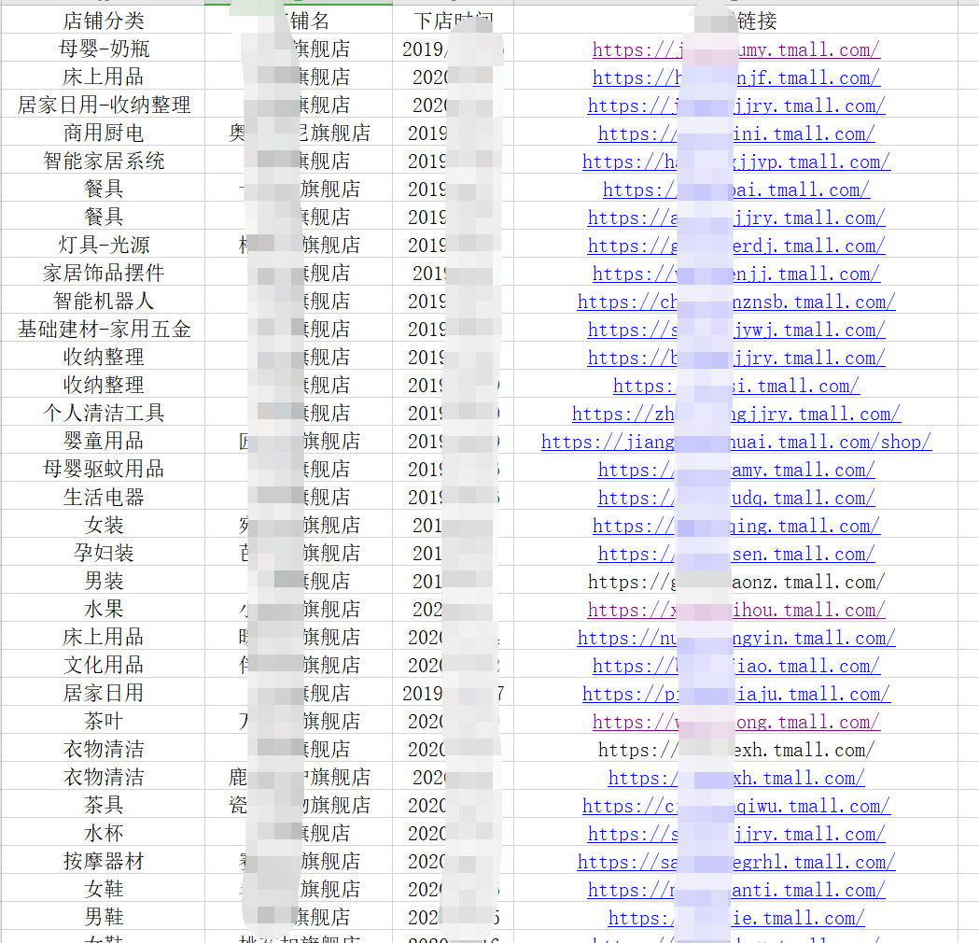This screenshot has width=979, height=943.
Task: Select the 茶叶 cell
Action: 103,721
